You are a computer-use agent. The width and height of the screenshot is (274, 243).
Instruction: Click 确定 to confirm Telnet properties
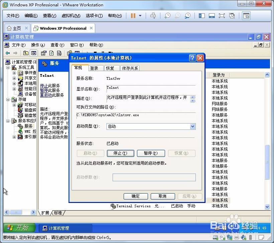click(x=136, y=196)
